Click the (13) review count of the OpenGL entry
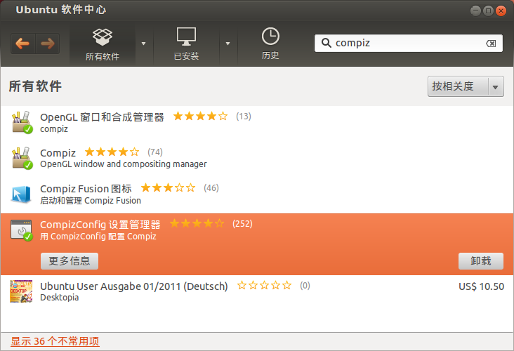This screenshot has height=351, width=514. 244,117
